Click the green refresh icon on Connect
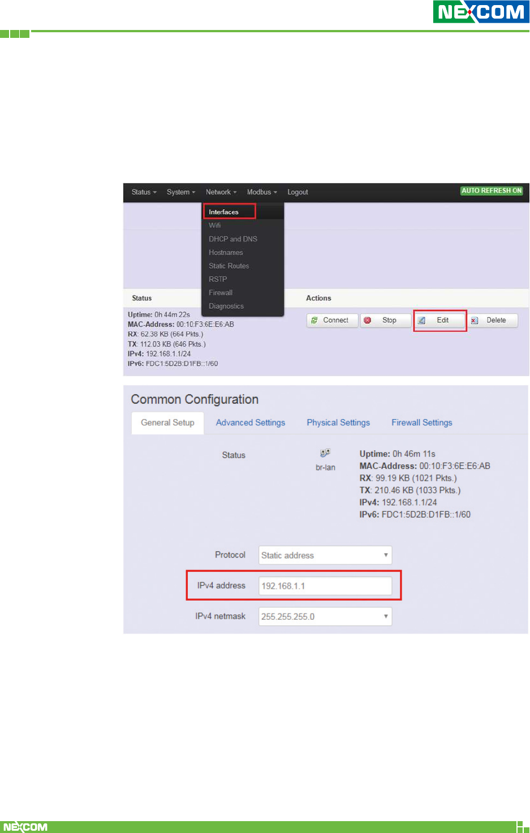This screenshot has height=833, width=530. (x=314, y=320)
